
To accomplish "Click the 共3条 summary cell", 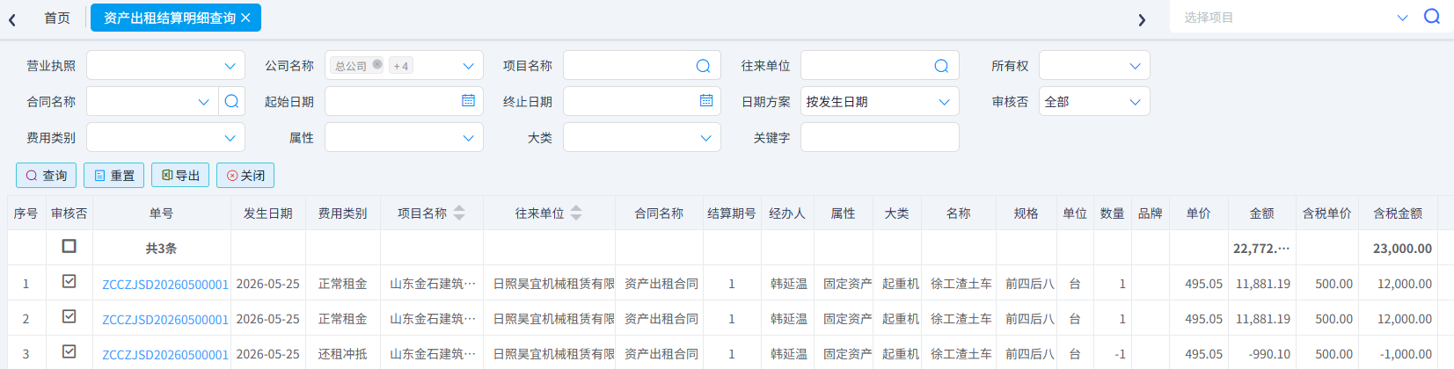I will (162, 249).
